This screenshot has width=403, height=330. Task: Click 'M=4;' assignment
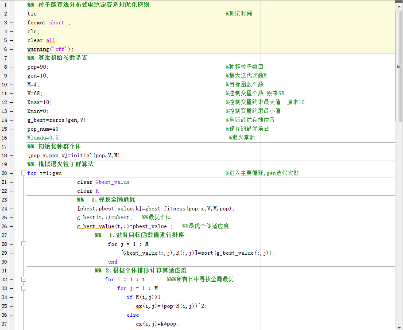pos(33,85)
